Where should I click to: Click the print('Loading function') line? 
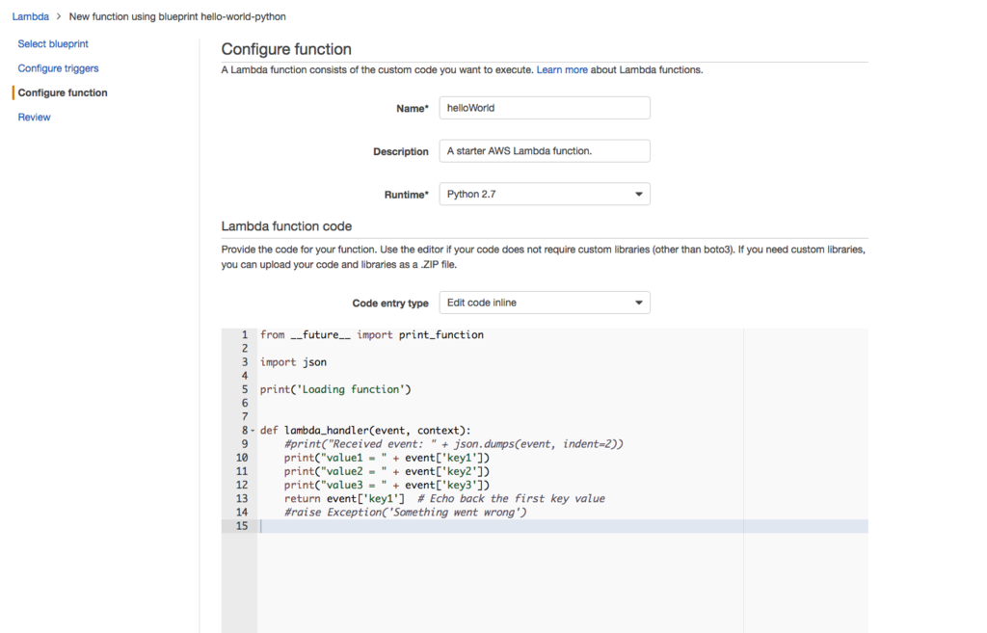click(x=335, y=389)
